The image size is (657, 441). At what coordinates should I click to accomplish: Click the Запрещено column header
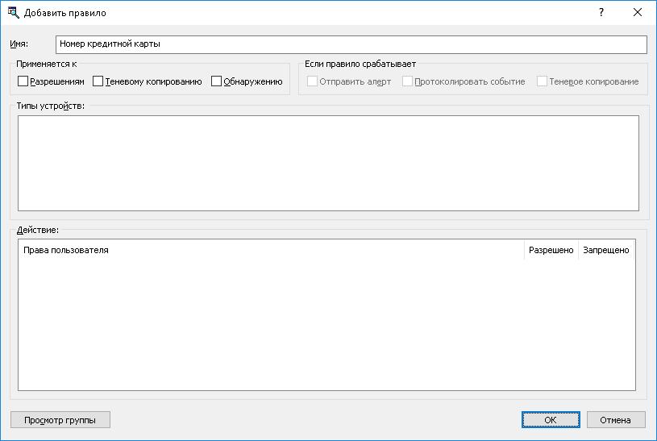(x=605, y=251)
